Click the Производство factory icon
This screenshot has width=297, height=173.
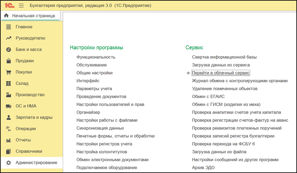point(8,94)
